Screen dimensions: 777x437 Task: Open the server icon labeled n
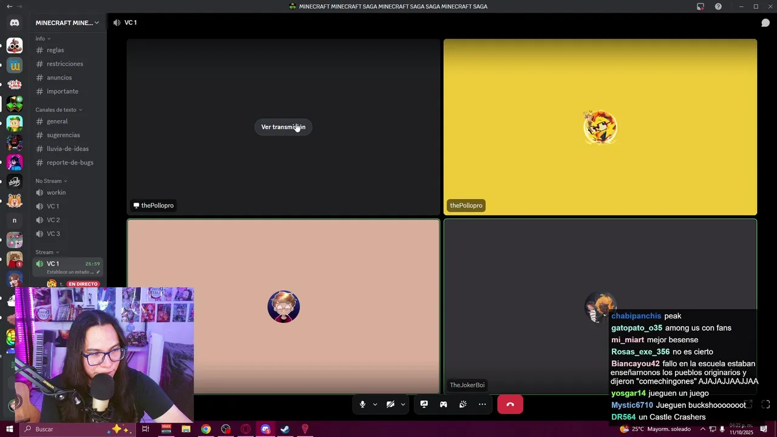tap(15, 220)
